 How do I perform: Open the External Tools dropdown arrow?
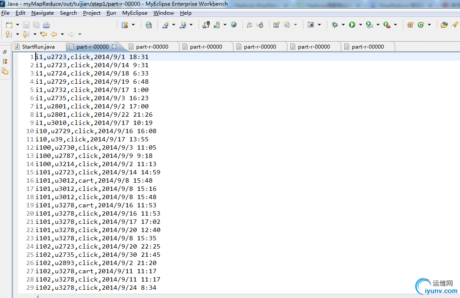[x=396, y=25]
